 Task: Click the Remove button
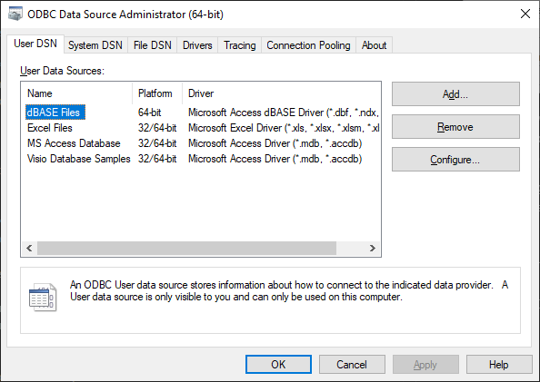click(x=455, y=127)
